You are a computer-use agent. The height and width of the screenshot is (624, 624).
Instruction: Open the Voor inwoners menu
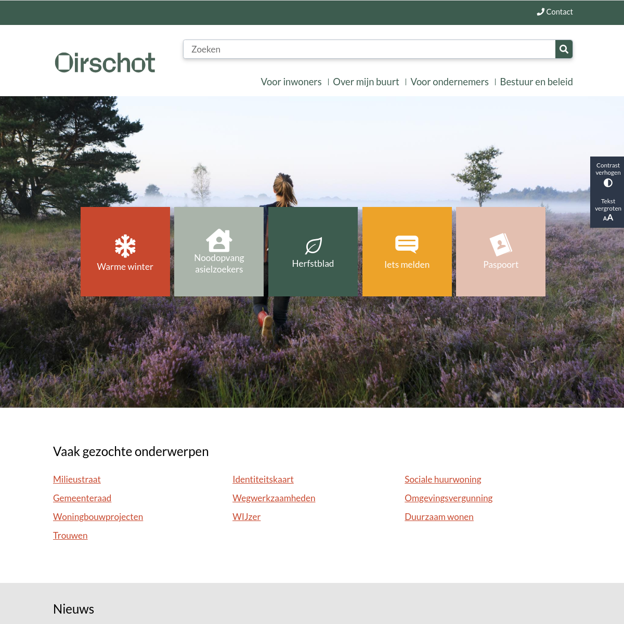click(x=291, y=82)
